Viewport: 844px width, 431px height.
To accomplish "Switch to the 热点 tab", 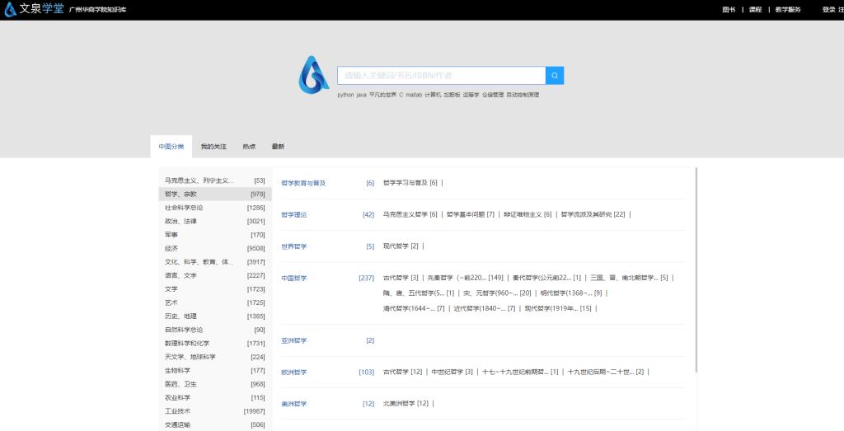I will tap(249, 147).
